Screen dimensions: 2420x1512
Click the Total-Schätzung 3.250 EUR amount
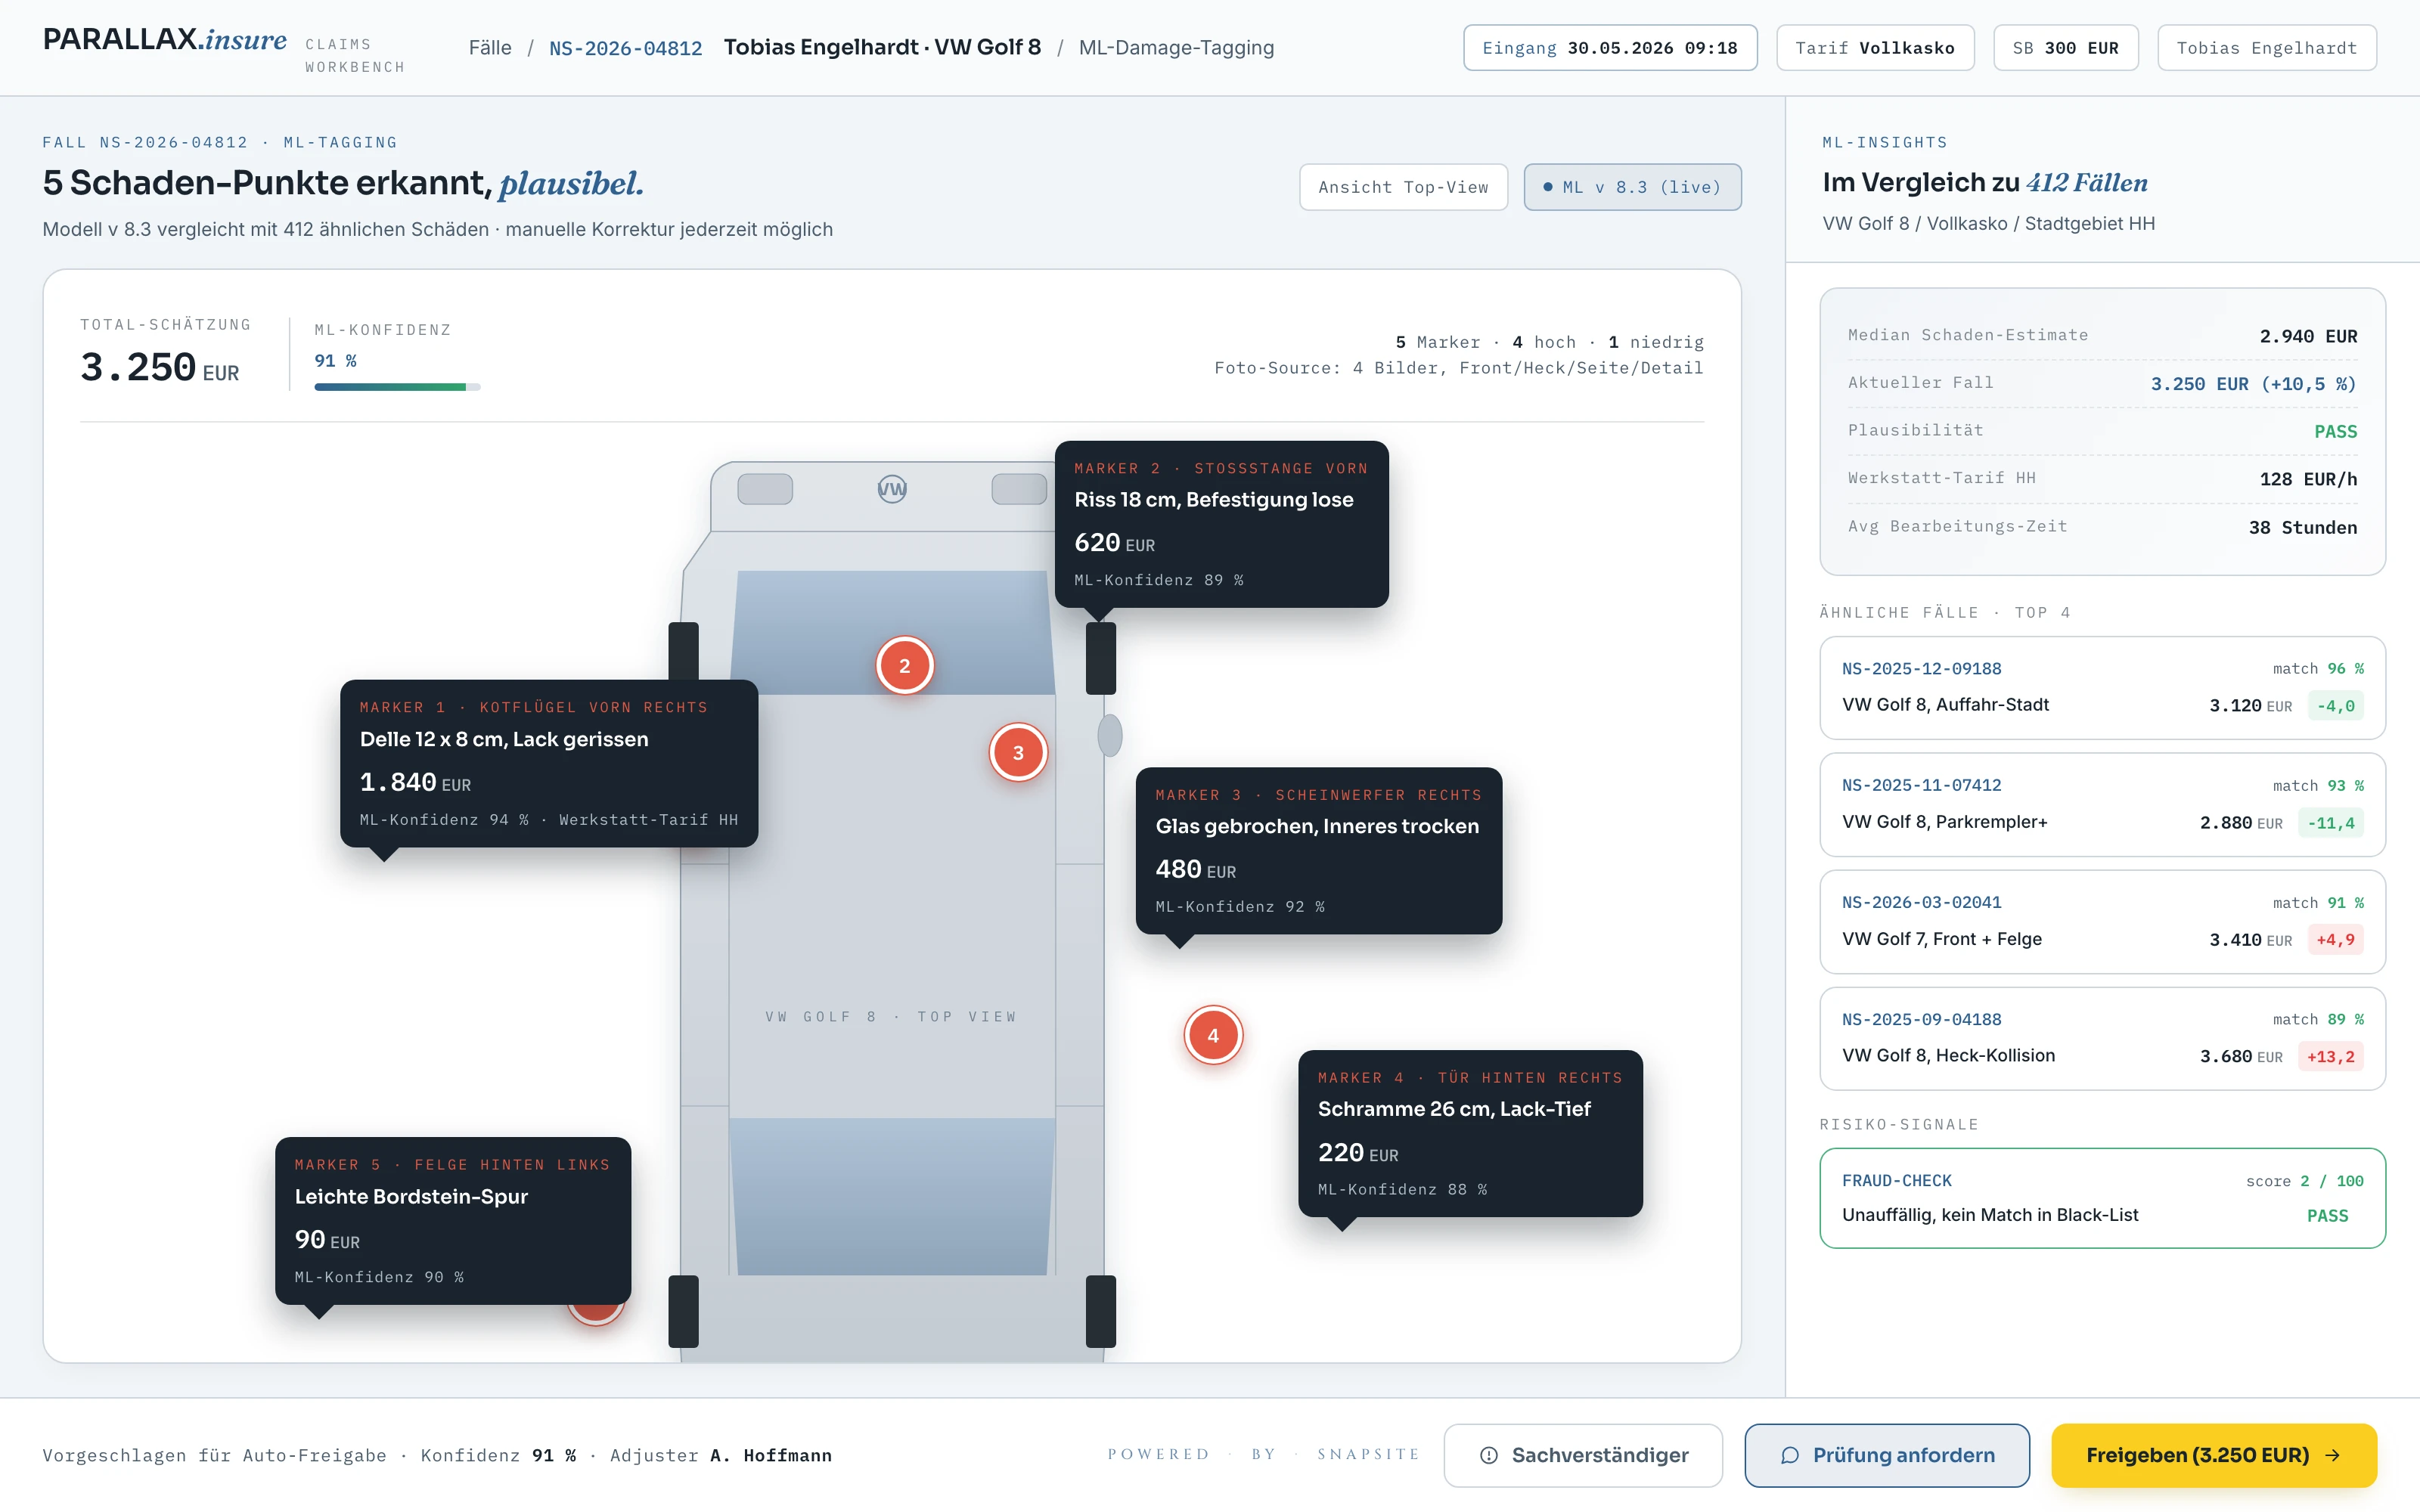tap(160, 368)
